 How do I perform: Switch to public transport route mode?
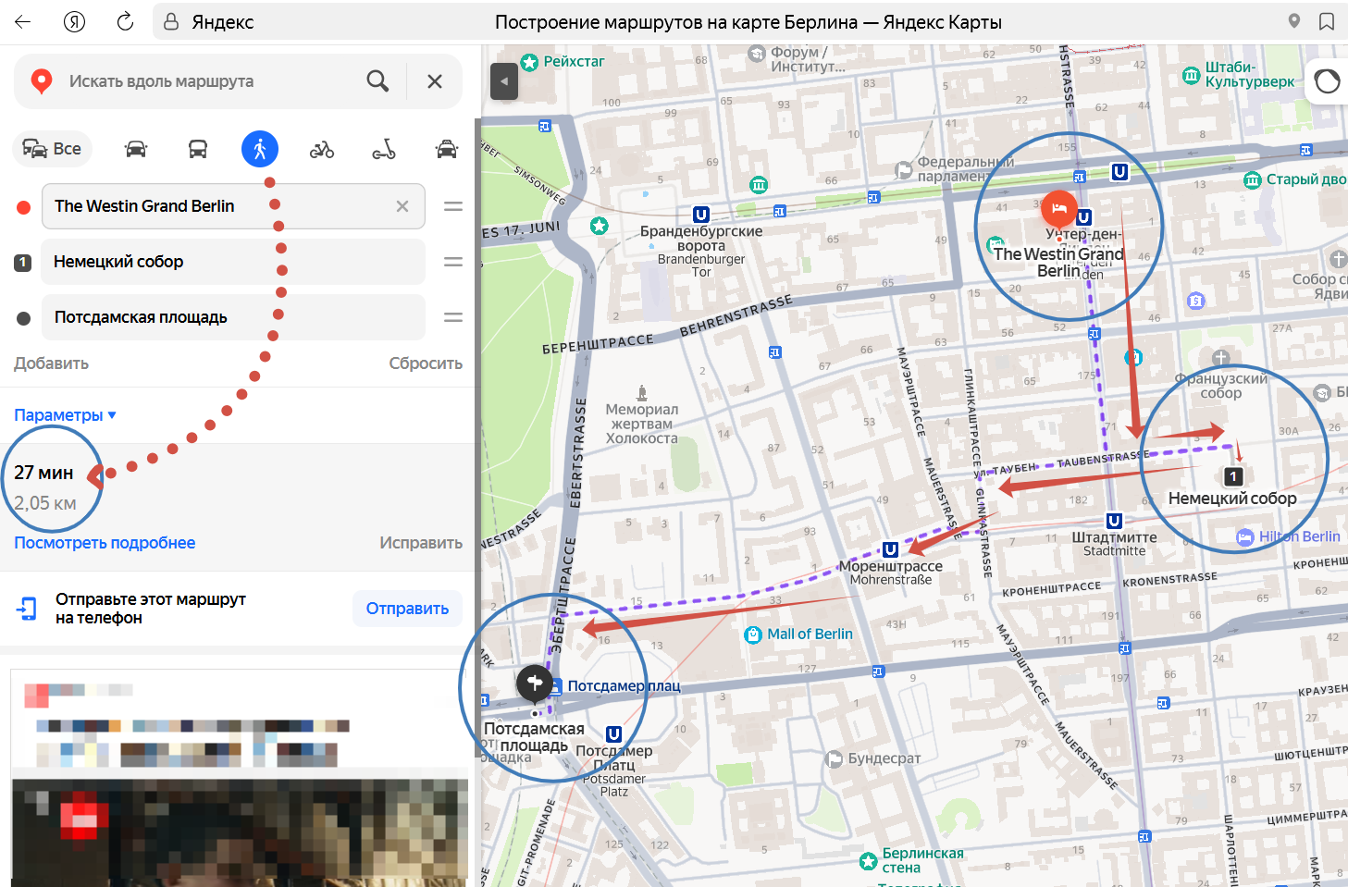click(x=198, y=149)
